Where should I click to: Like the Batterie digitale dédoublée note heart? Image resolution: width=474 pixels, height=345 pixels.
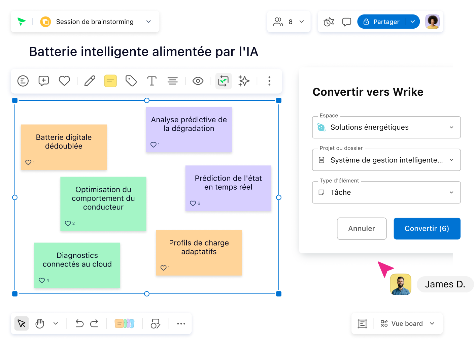pyautogui.click(x=28, y=162)
